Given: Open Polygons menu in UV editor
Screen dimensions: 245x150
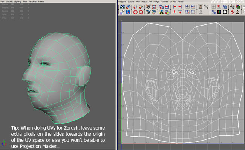Looking at the screenshot, I should (x=122, y=1).
